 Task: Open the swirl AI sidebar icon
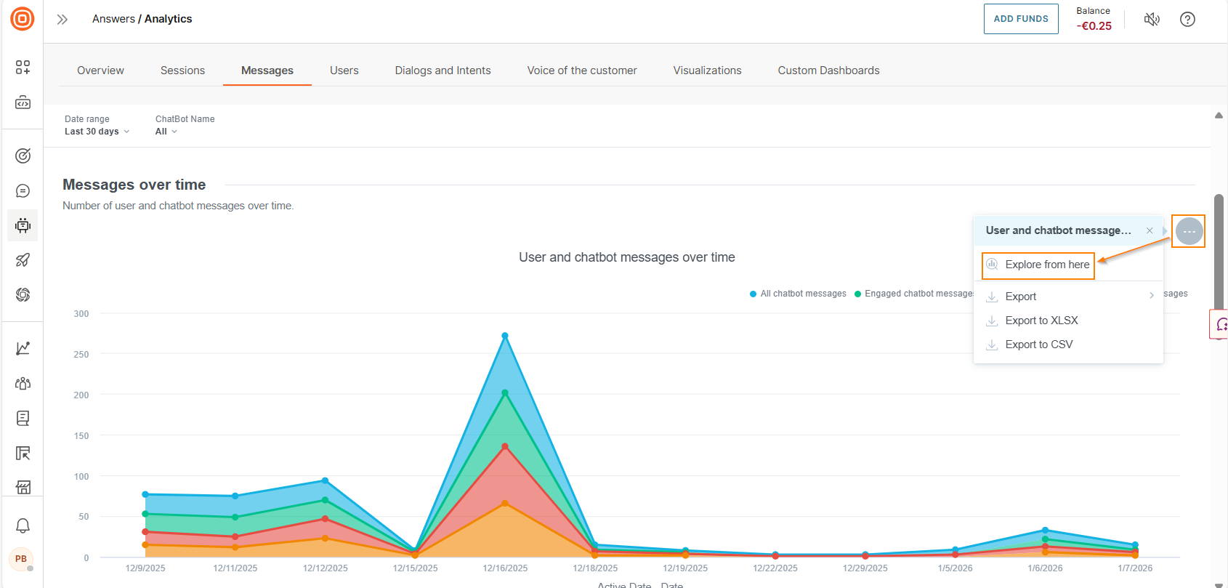pos(23,294)
